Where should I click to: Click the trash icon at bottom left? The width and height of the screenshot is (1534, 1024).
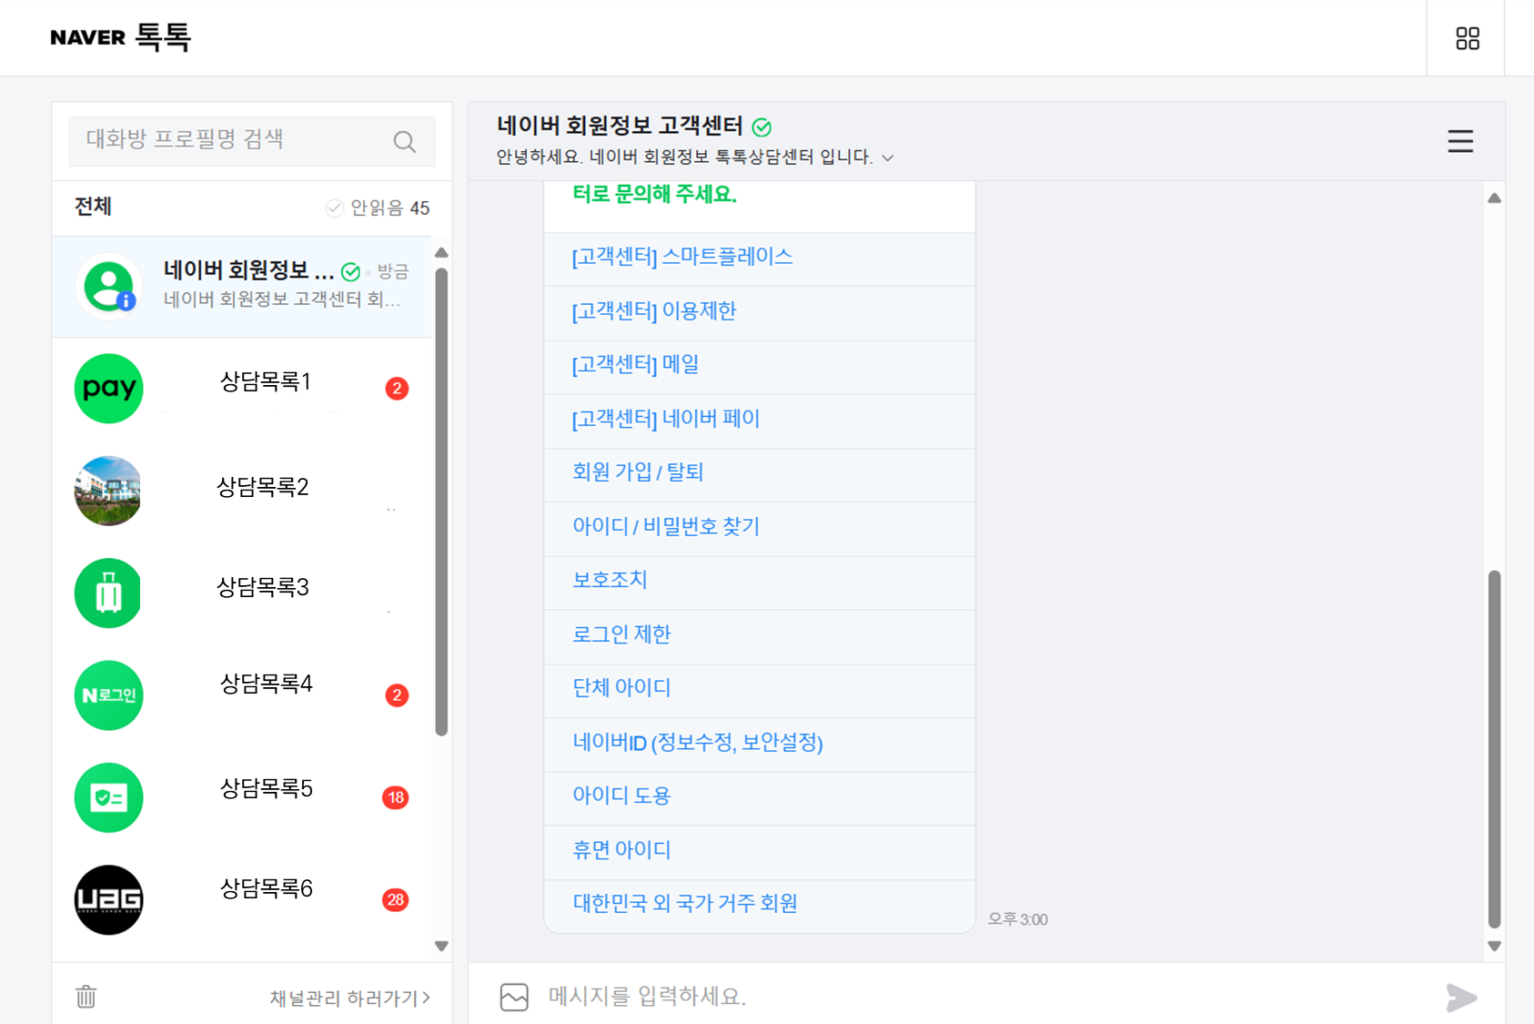(85, 997)
